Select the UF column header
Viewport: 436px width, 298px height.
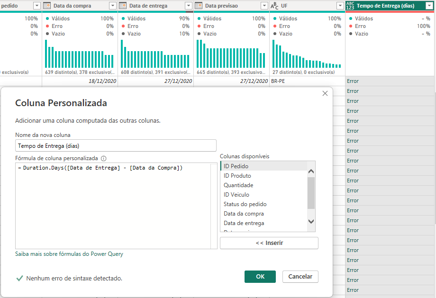[x=307, y=6]
